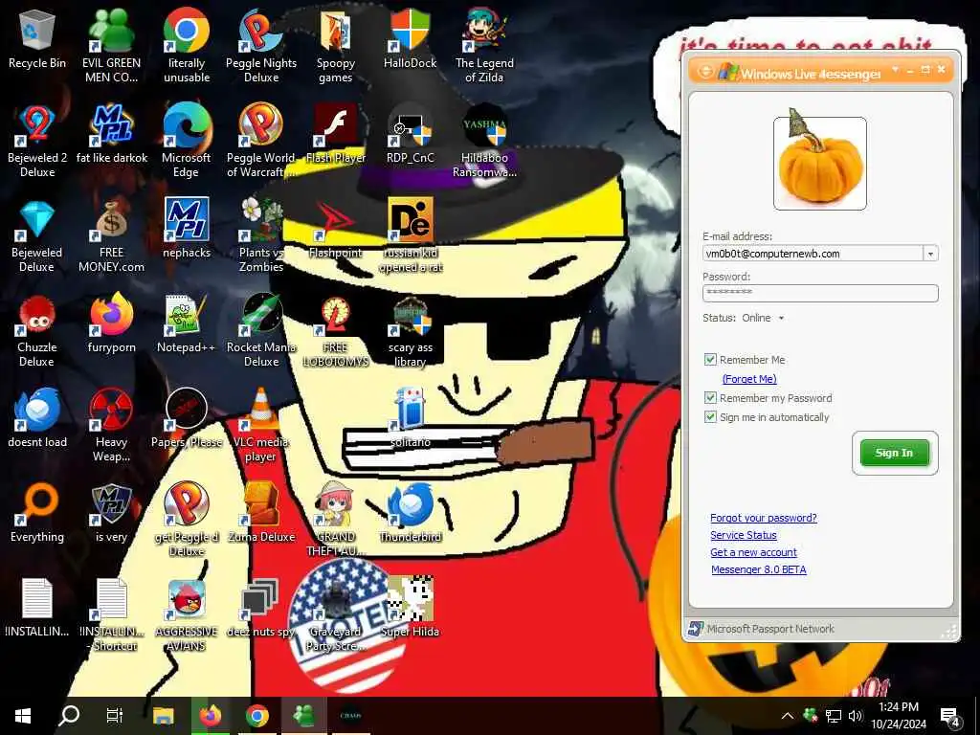980x735 pixels.
Task: Open the Spoopy games folder
Action: coord(336,45)
